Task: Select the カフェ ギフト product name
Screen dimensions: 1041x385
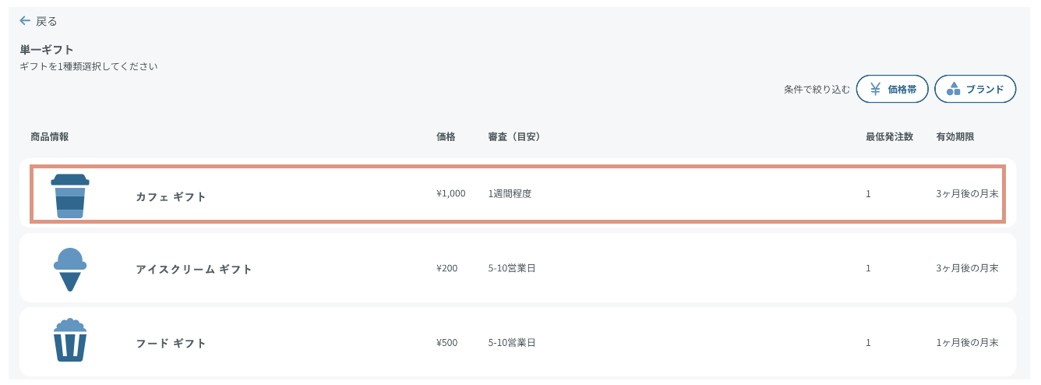Action: click(x=171, y=197)
